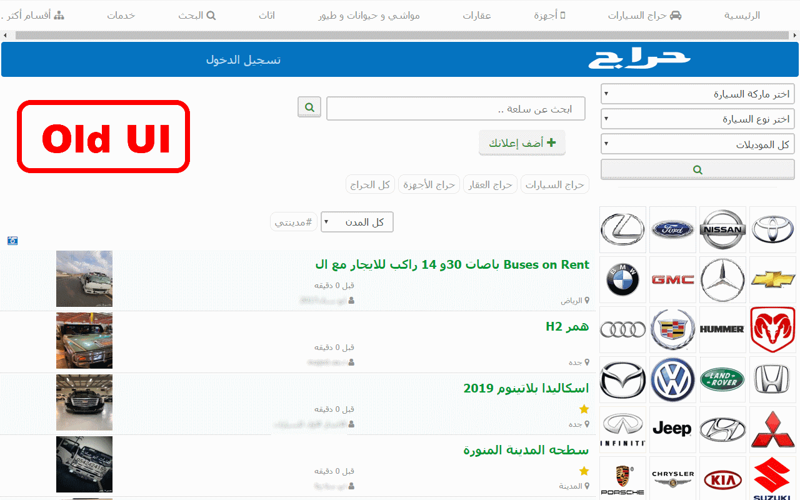Screen dimensions: 800x500
Task: Toggle the favorite star on اسكاليدا بلاتينوم 2019
Action: coord(584,408)
